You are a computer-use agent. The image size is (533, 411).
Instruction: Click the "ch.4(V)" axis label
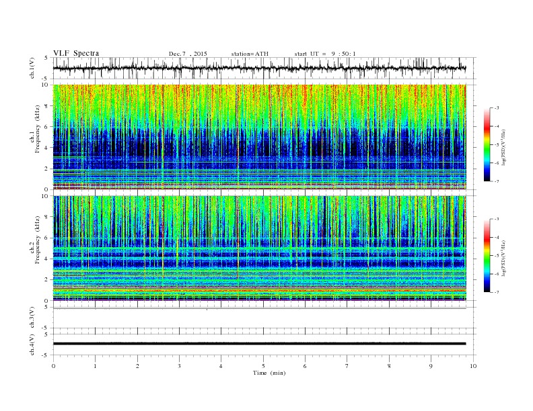coord(32,345)
